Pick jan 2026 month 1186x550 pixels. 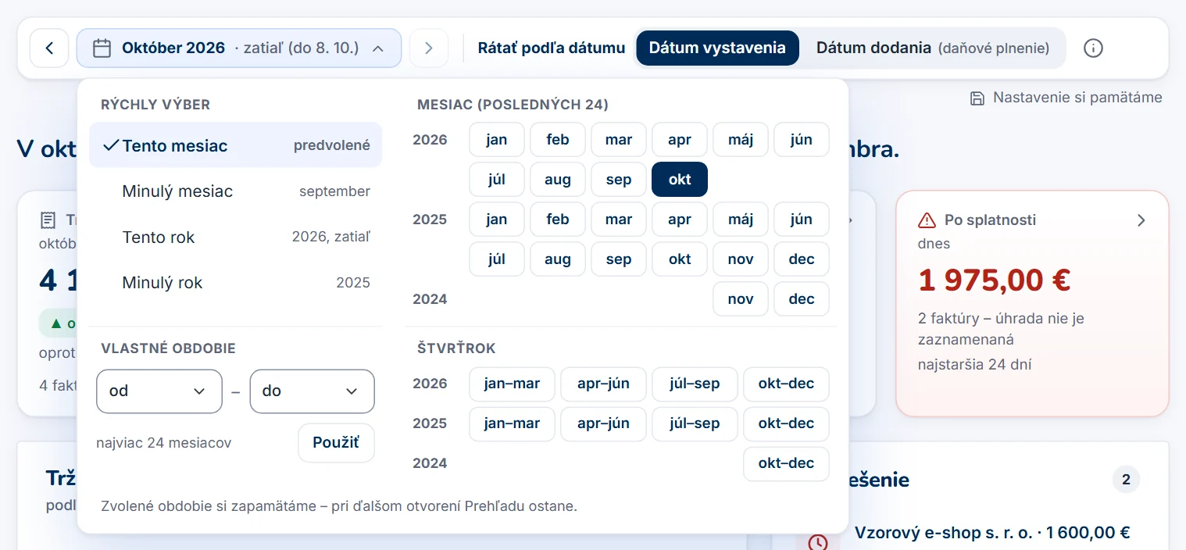coord(497,140)
